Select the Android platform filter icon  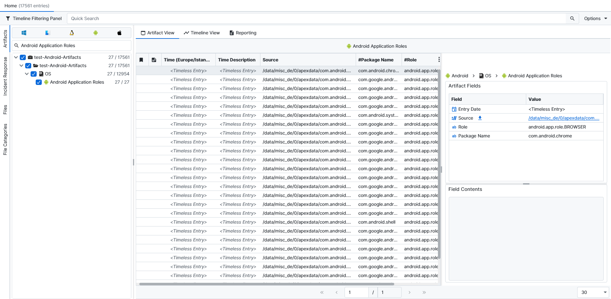coord(96,33)
